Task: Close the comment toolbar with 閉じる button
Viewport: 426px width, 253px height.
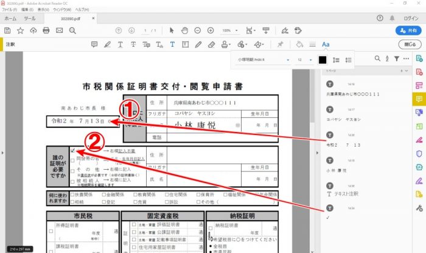Action: pyautogui.click(x=410, y=44)
